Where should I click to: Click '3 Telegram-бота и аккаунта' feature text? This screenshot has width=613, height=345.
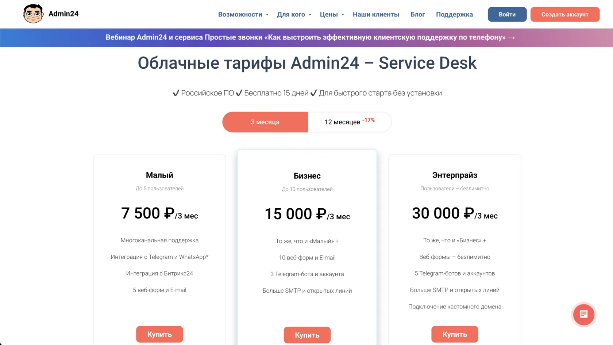tap(307, 274)
